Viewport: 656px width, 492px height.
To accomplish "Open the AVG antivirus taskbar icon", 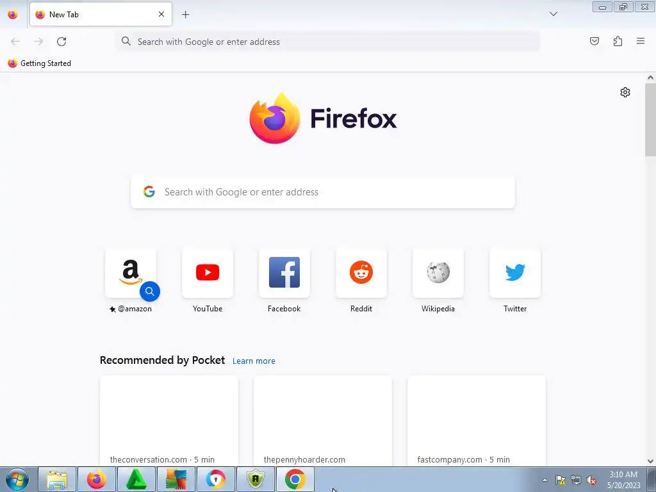I will tap(176, 479).
